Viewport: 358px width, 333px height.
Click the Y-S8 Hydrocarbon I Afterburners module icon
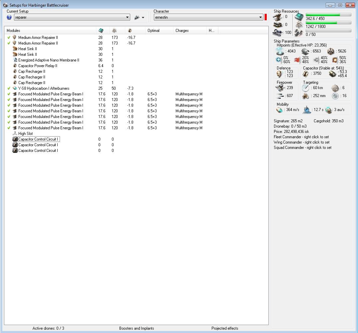point(15,88)
